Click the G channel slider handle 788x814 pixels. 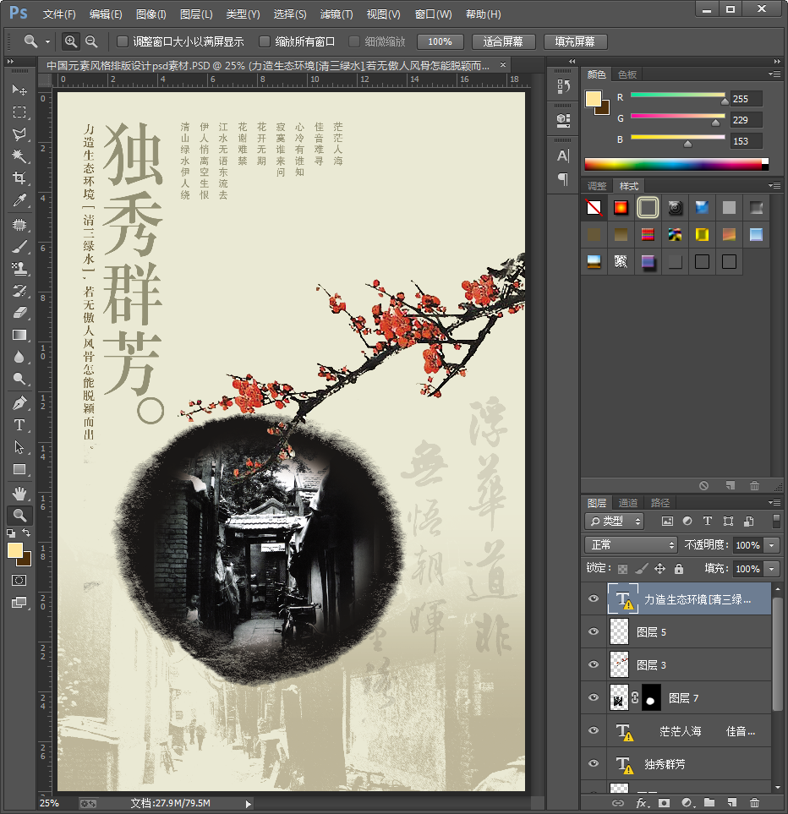tap(715, 123)
